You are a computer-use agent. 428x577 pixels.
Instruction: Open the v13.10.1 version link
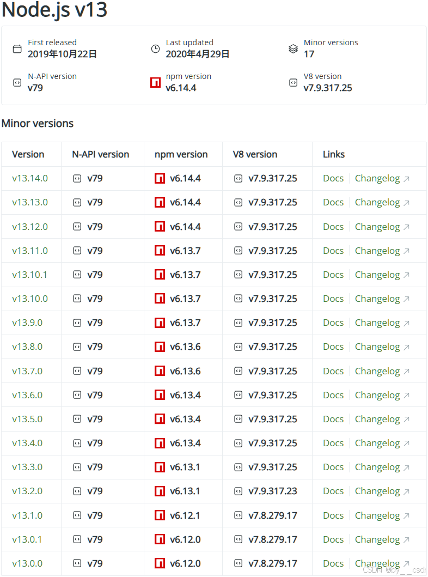29,275
